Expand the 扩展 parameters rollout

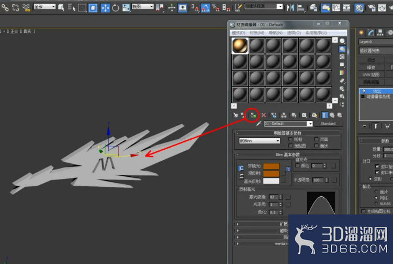click(261, 224)
